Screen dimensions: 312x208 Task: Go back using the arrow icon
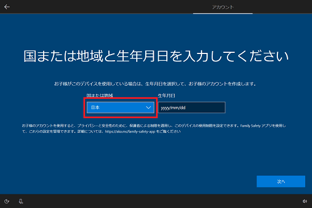(x=7, y=7)
